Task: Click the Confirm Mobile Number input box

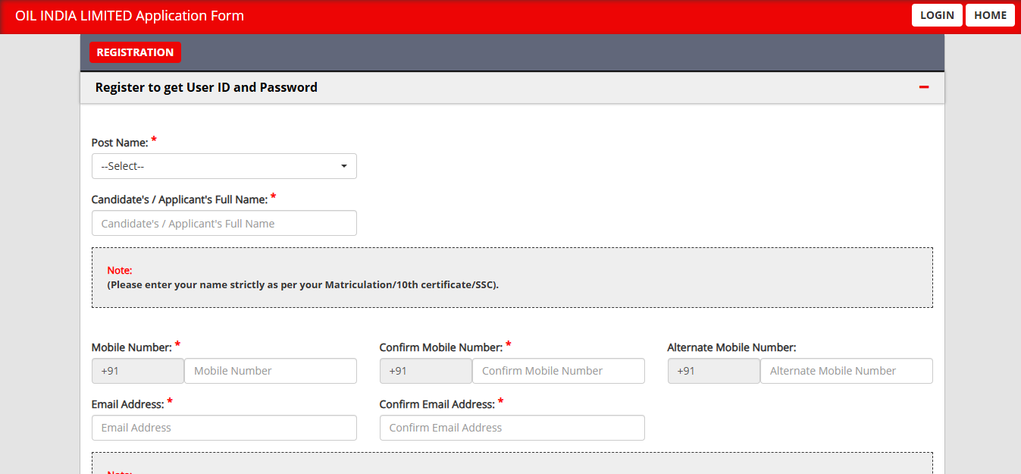Action: tap(558, 371)
